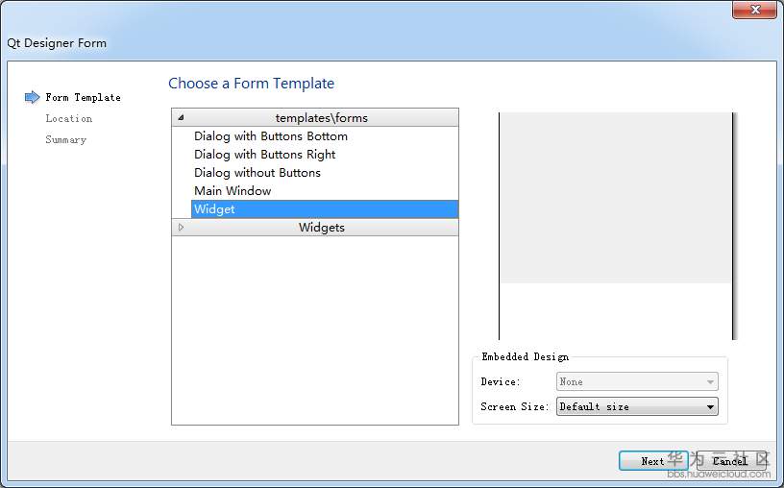Screen dimensions: 784x488
Task: Expand the Widgets group triangle
Action: [x=182, y=228]
